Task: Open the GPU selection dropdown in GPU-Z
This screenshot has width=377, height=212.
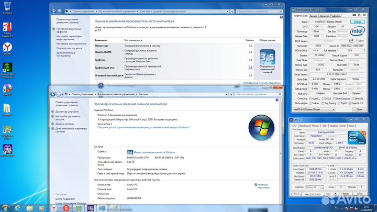Action: coord(314,109)
